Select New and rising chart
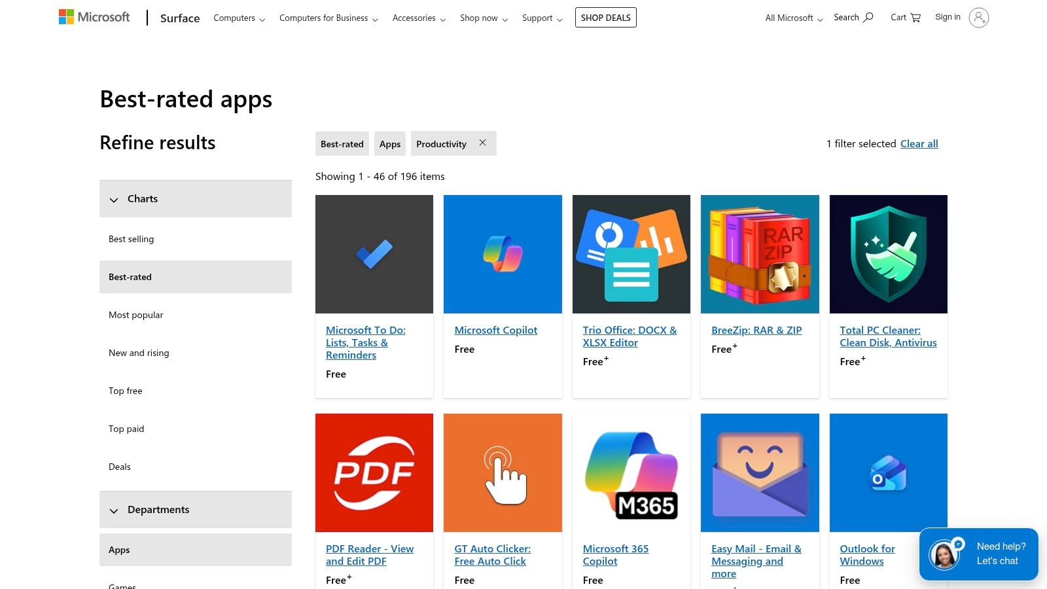1047x589 pixels. (138, 352)
